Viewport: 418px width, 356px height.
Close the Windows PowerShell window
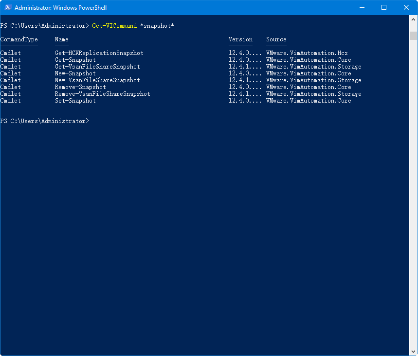(x=406, y=8)
